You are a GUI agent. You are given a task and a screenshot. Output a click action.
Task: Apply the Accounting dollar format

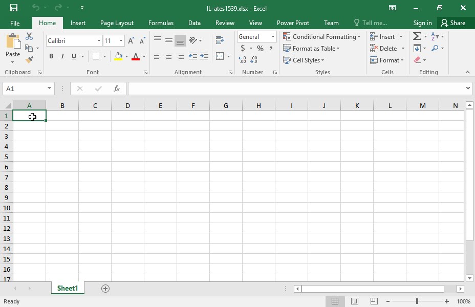[x=243, y=48]
